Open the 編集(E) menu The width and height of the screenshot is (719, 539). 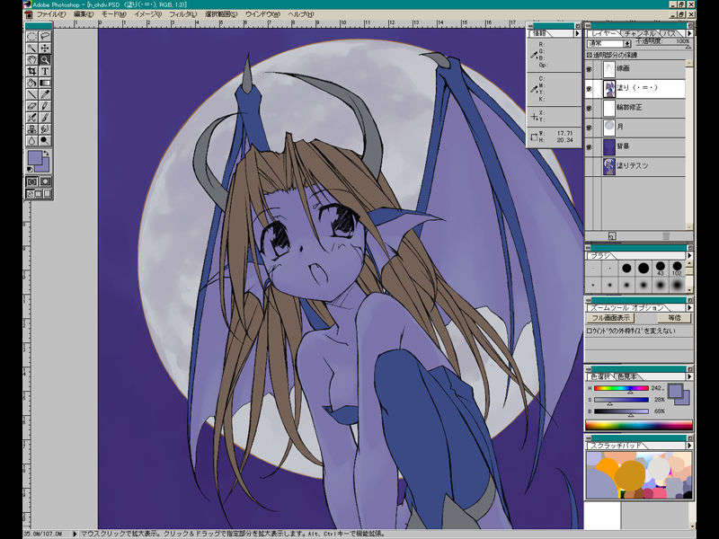(84, 14)
